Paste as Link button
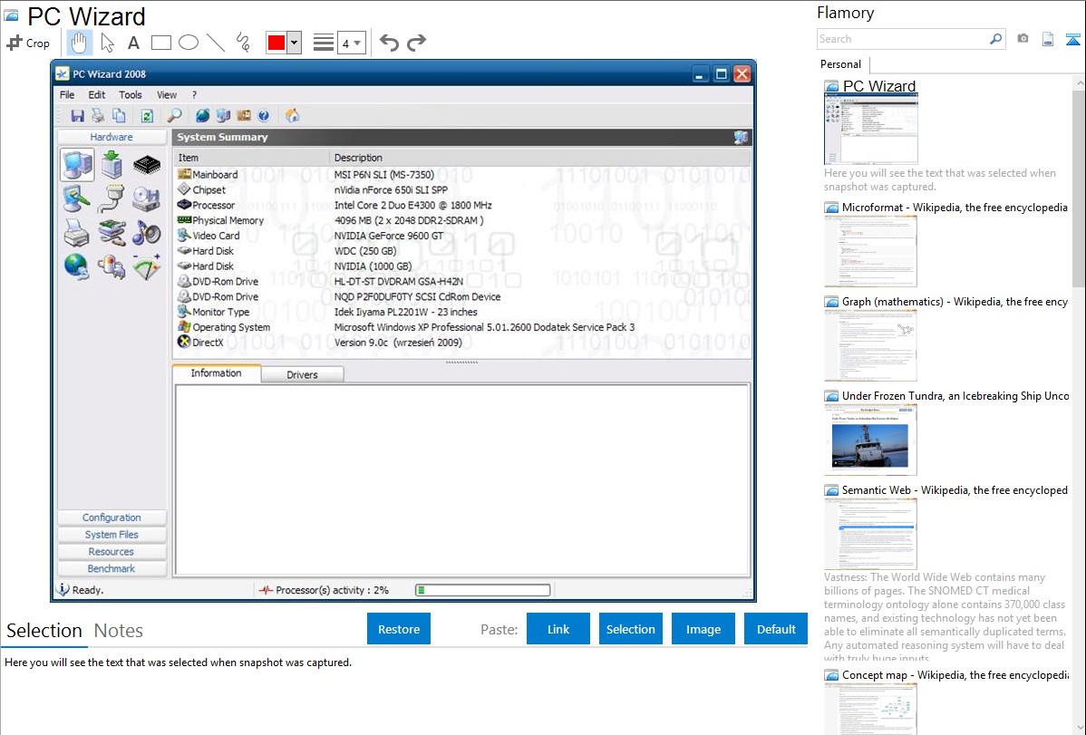1086x735 pixels. point(558,629)
